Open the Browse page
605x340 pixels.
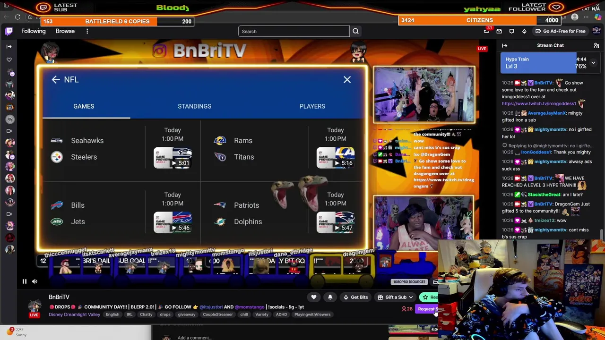tap(65, 31)
